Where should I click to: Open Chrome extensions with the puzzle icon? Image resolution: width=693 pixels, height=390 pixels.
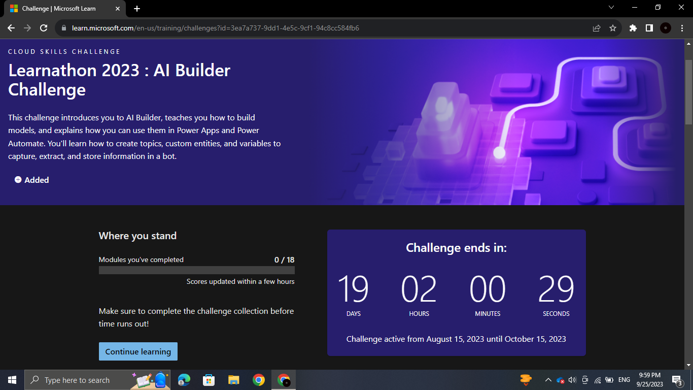tap(633, 28)
